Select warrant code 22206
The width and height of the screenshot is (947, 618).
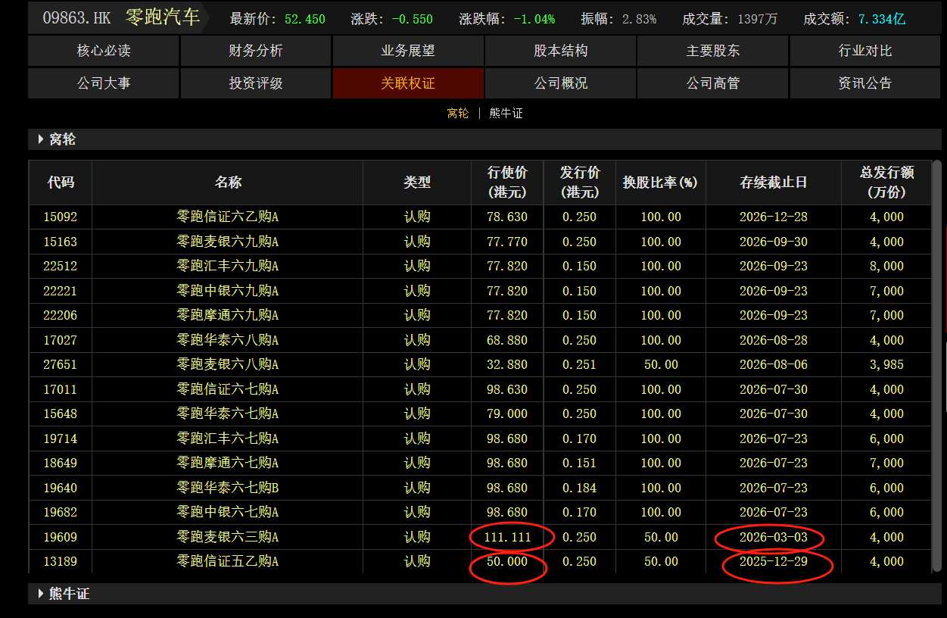[x=61, y=315]
